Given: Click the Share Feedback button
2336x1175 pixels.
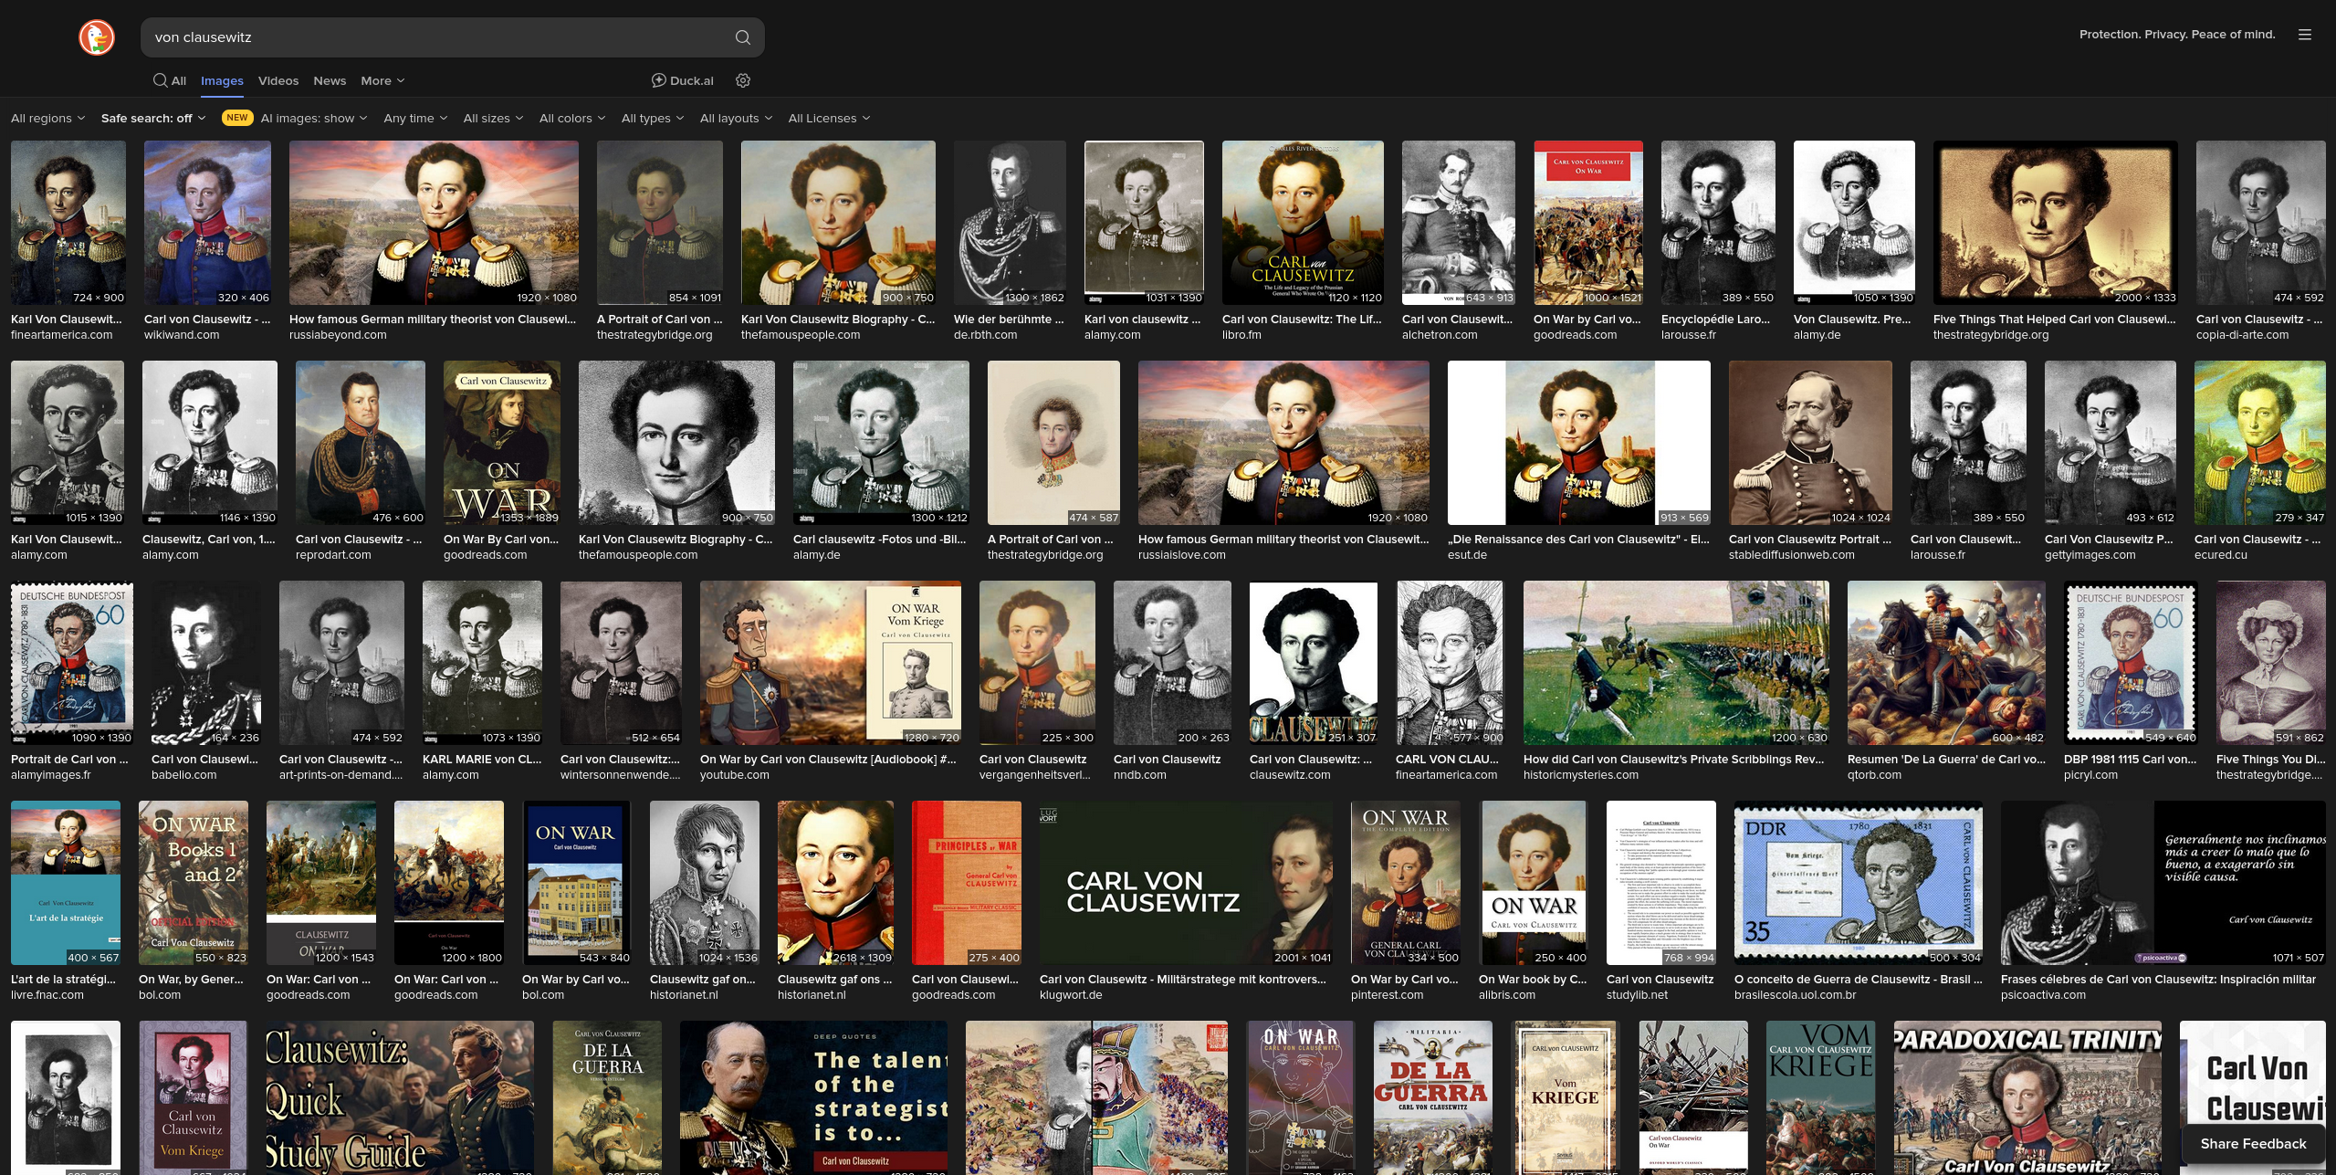Looking at the screenshot, I should point(2253,1144).
